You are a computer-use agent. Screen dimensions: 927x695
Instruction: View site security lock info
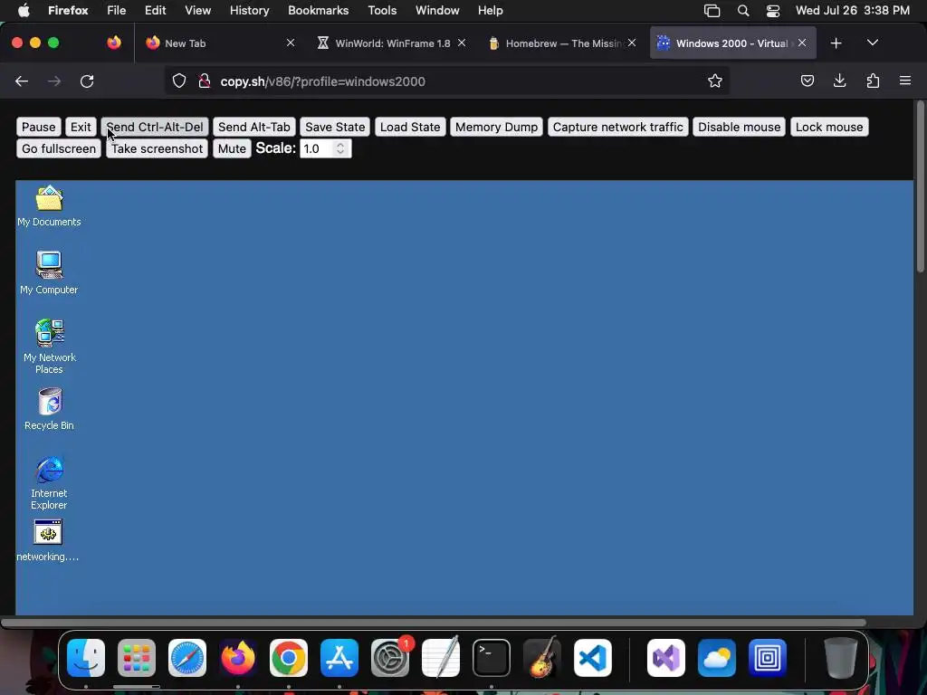[x=205, y=81]
